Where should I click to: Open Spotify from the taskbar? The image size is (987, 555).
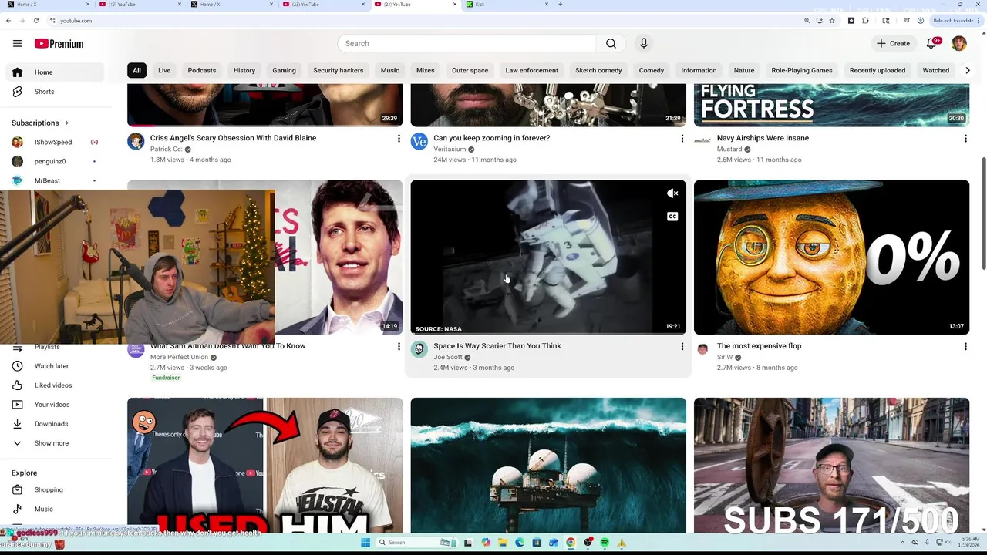click(x=605, y=543)
